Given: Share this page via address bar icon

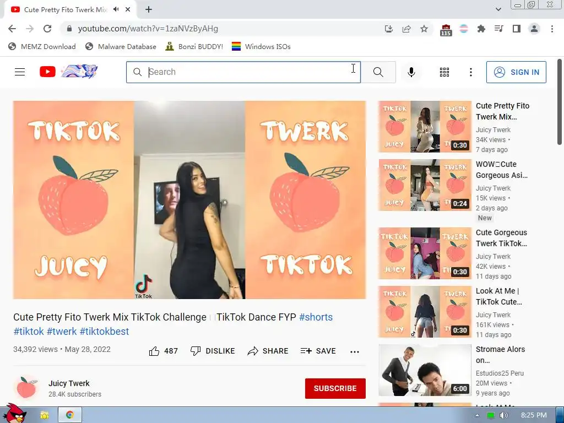Looking at the screenshot, I should pos(406,29).
